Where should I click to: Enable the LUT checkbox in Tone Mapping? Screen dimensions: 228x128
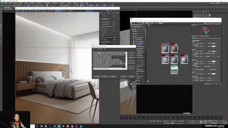(101, 33)
